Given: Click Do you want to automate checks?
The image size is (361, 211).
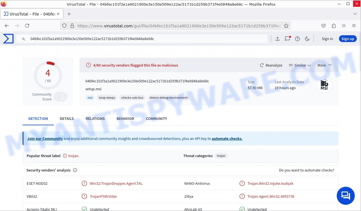Looking at the screenshot, I should 307,170.
